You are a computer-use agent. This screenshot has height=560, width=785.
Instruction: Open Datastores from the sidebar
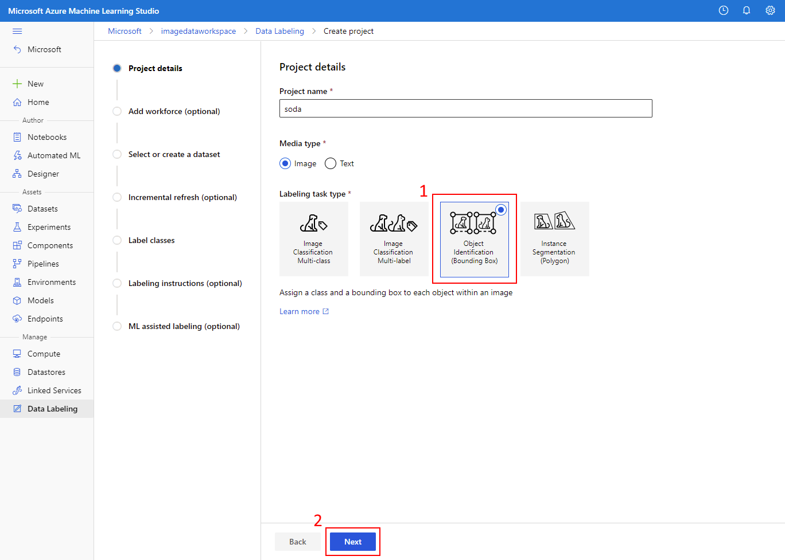(47, 372)
